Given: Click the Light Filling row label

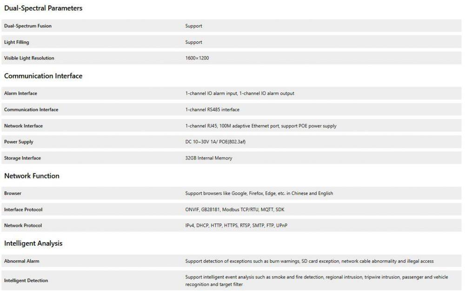Looking at the screenshot, I should 17,42.
